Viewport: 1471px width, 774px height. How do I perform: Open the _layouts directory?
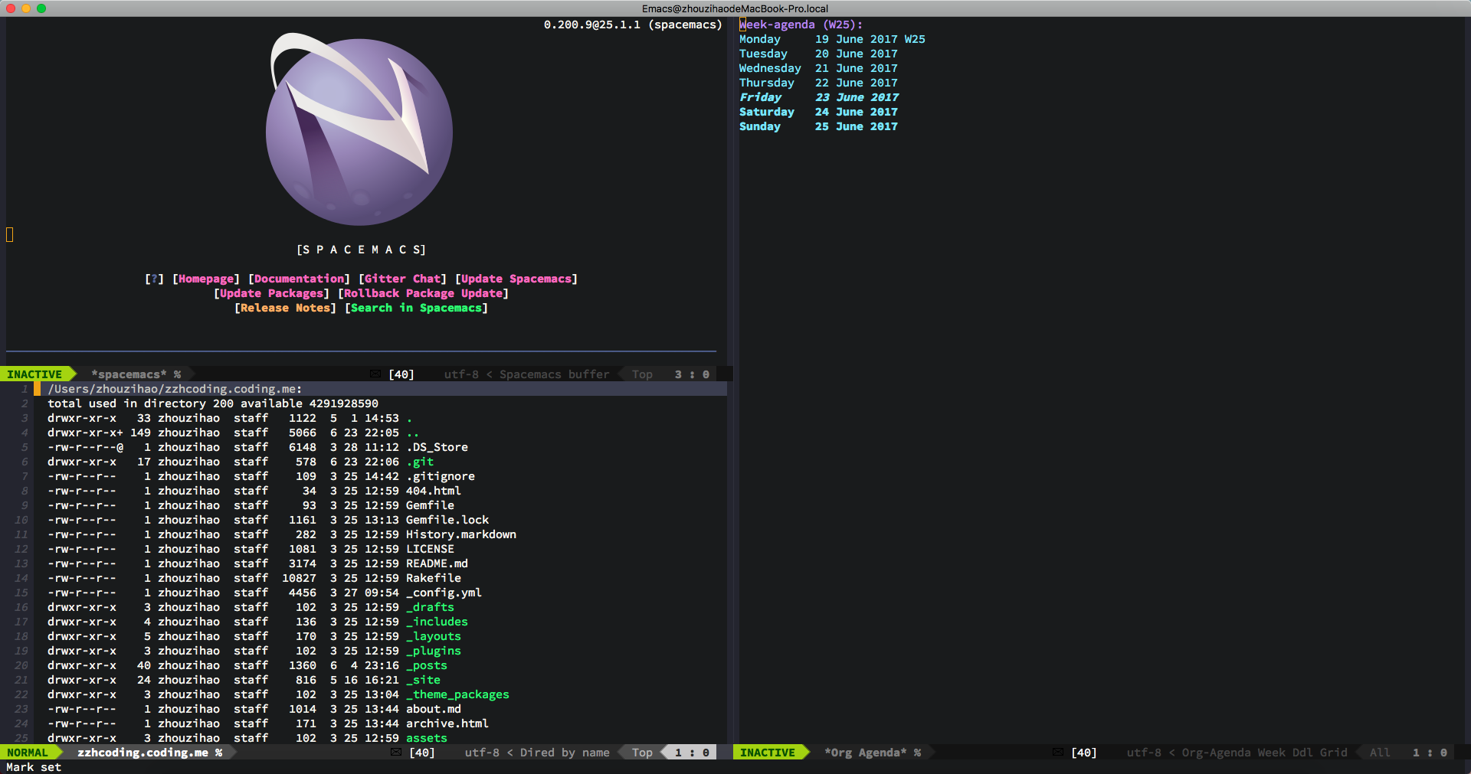point(434,636)
